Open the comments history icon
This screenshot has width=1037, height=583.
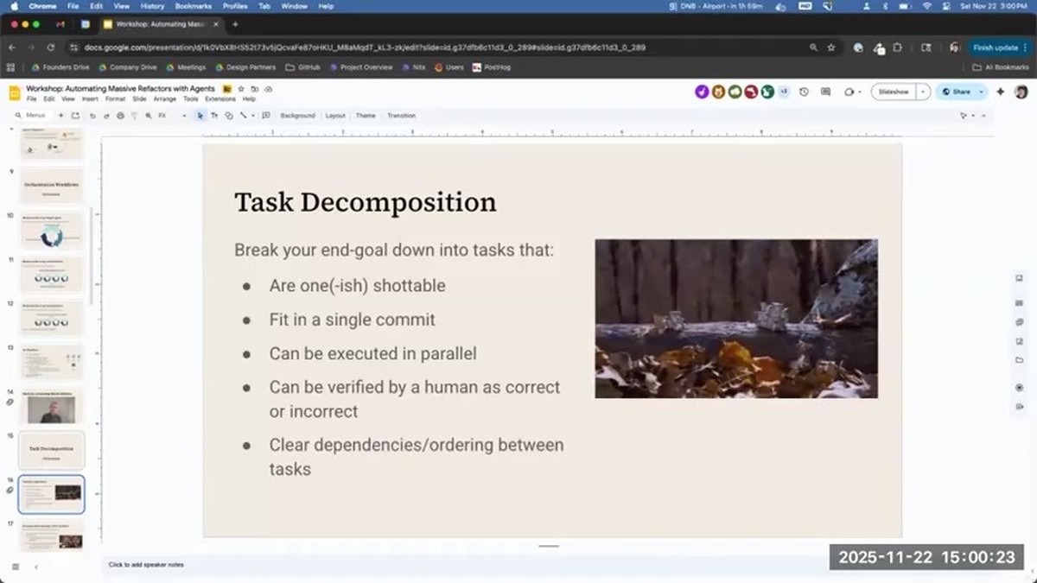pyautogui.click(x=825, y=92)
